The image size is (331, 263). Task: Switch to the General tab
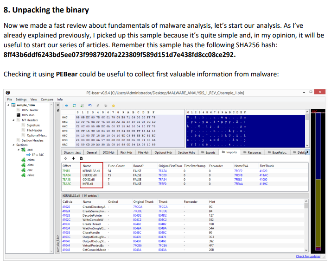(92, 152)
